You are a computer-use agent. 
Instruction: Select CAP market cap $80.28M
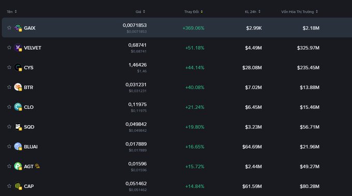[x=310, y=186]
